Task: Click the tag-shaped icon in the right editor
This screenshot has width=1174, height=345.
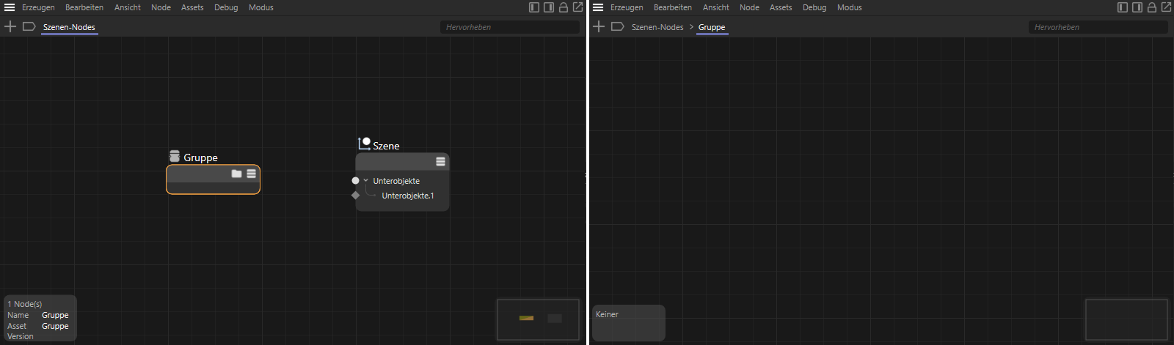Action: (618, 26)
